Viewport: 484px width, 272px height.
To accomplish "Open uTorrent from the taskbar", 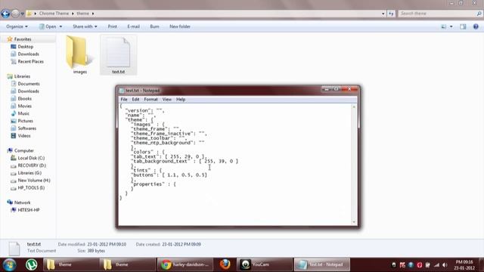I will [x=31, y=264].
